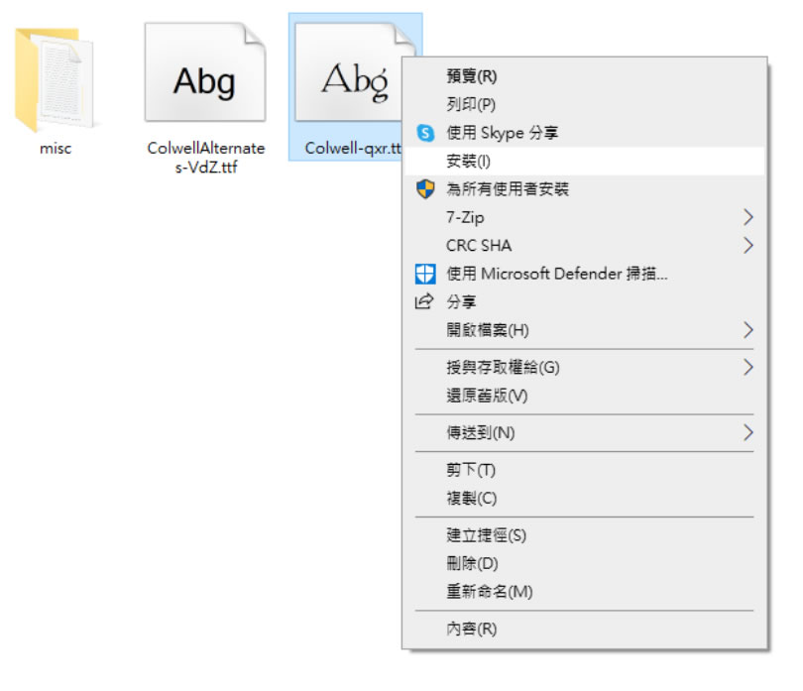Screen dimensions: 803x691
Task: Expand the 開啟檔案(H) submenu arrow
Action: 748,330
